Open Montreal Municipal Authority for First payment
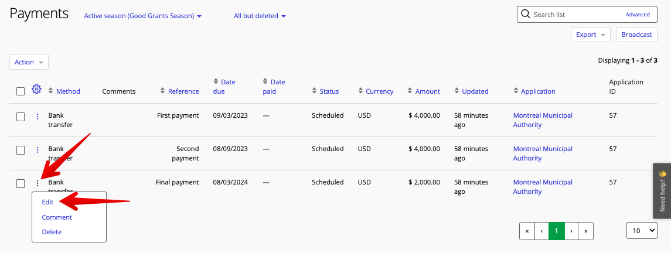This screenshot has width=671, height=253. coord(543,120)
